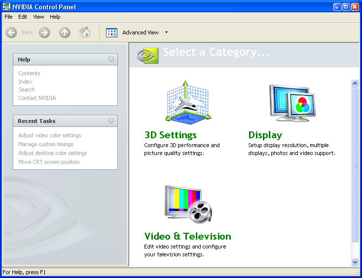Open the View menu
Screen dimensions: 362x278
coord(38,17)
